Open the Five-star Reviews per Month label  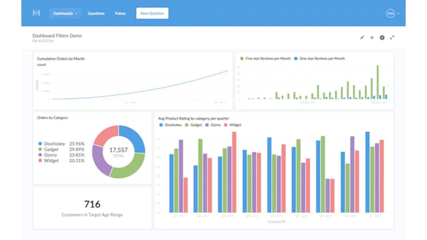pos(268,59)
